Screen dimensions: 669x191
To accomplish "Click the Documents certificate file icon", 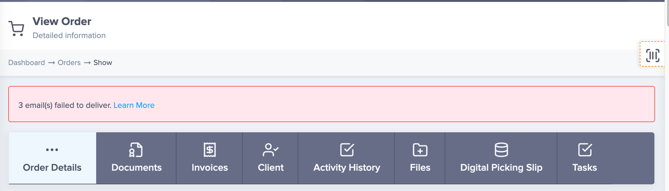I will pyautogui.click(x=136, y=150).
